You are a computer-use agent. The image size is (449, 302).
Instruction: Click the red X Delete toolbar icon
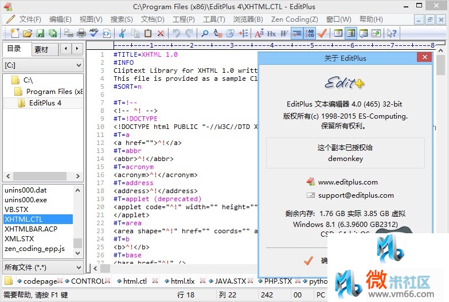click(x=161, y=33)
